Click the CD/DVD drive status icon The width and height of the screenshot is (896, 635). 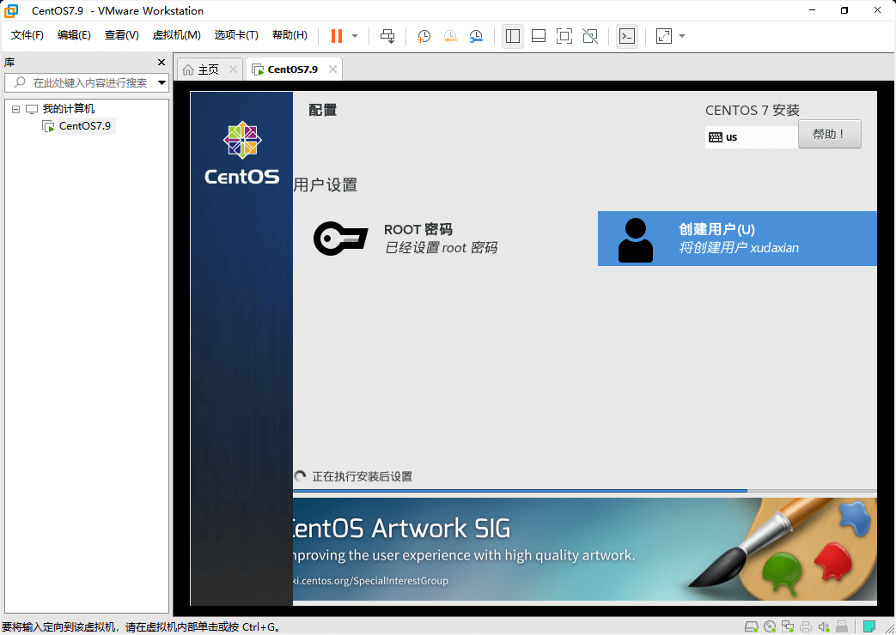[x=770, y=627]
